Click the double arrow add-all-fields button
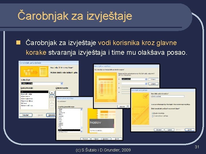 pos(52,97)
